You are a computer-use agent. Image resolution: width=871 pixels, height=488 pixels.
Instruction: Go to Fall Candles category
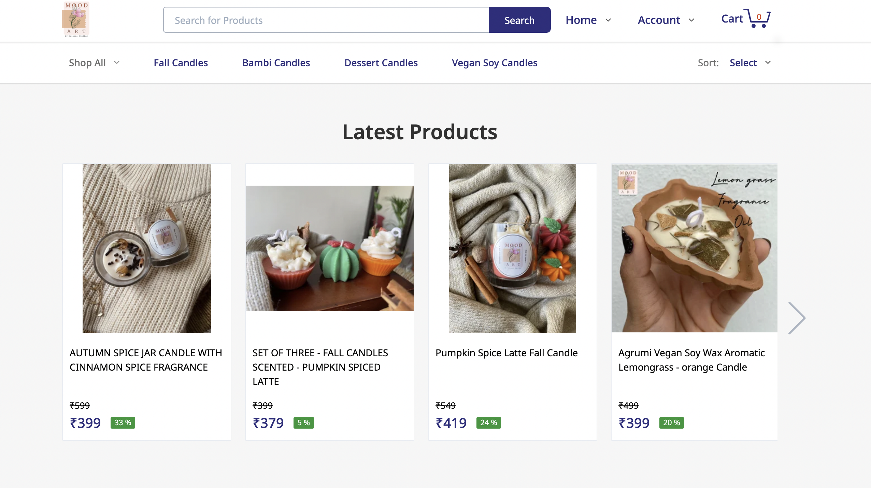point(181,63)
